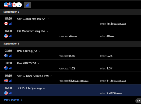This screenshot has height=104, width=141.
Task: Click Australia flag on Real GDP QQ row
Action: pos(6,56)
